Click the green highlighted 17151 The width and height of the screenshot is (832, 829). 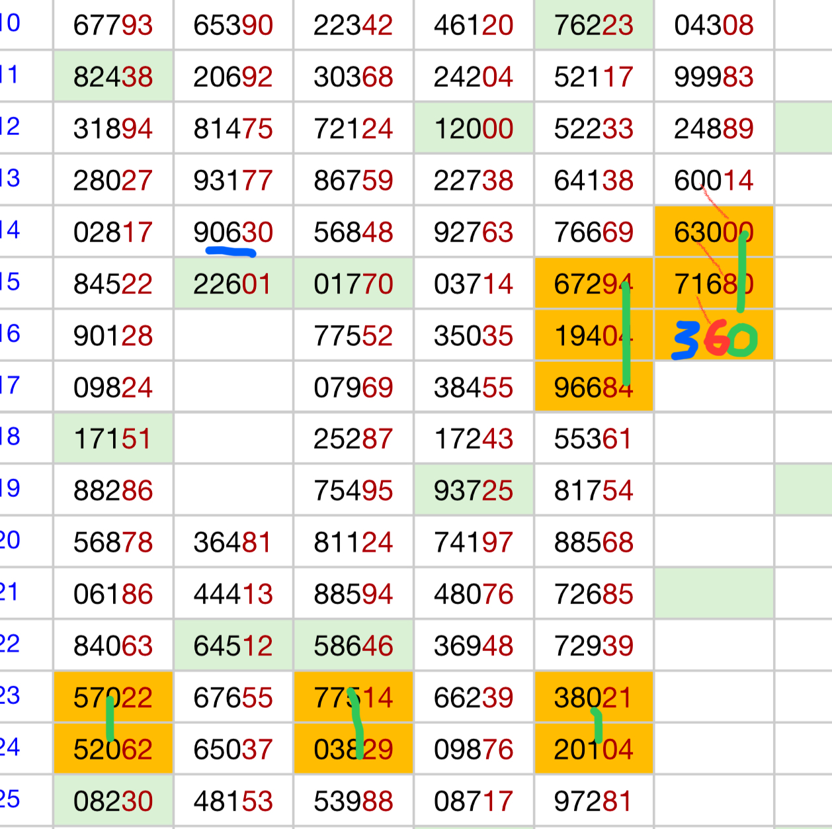[x=113, y=439]
